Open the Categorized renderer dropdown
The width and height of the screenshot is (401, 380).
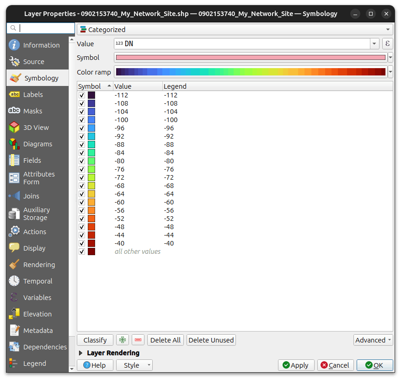235,30
